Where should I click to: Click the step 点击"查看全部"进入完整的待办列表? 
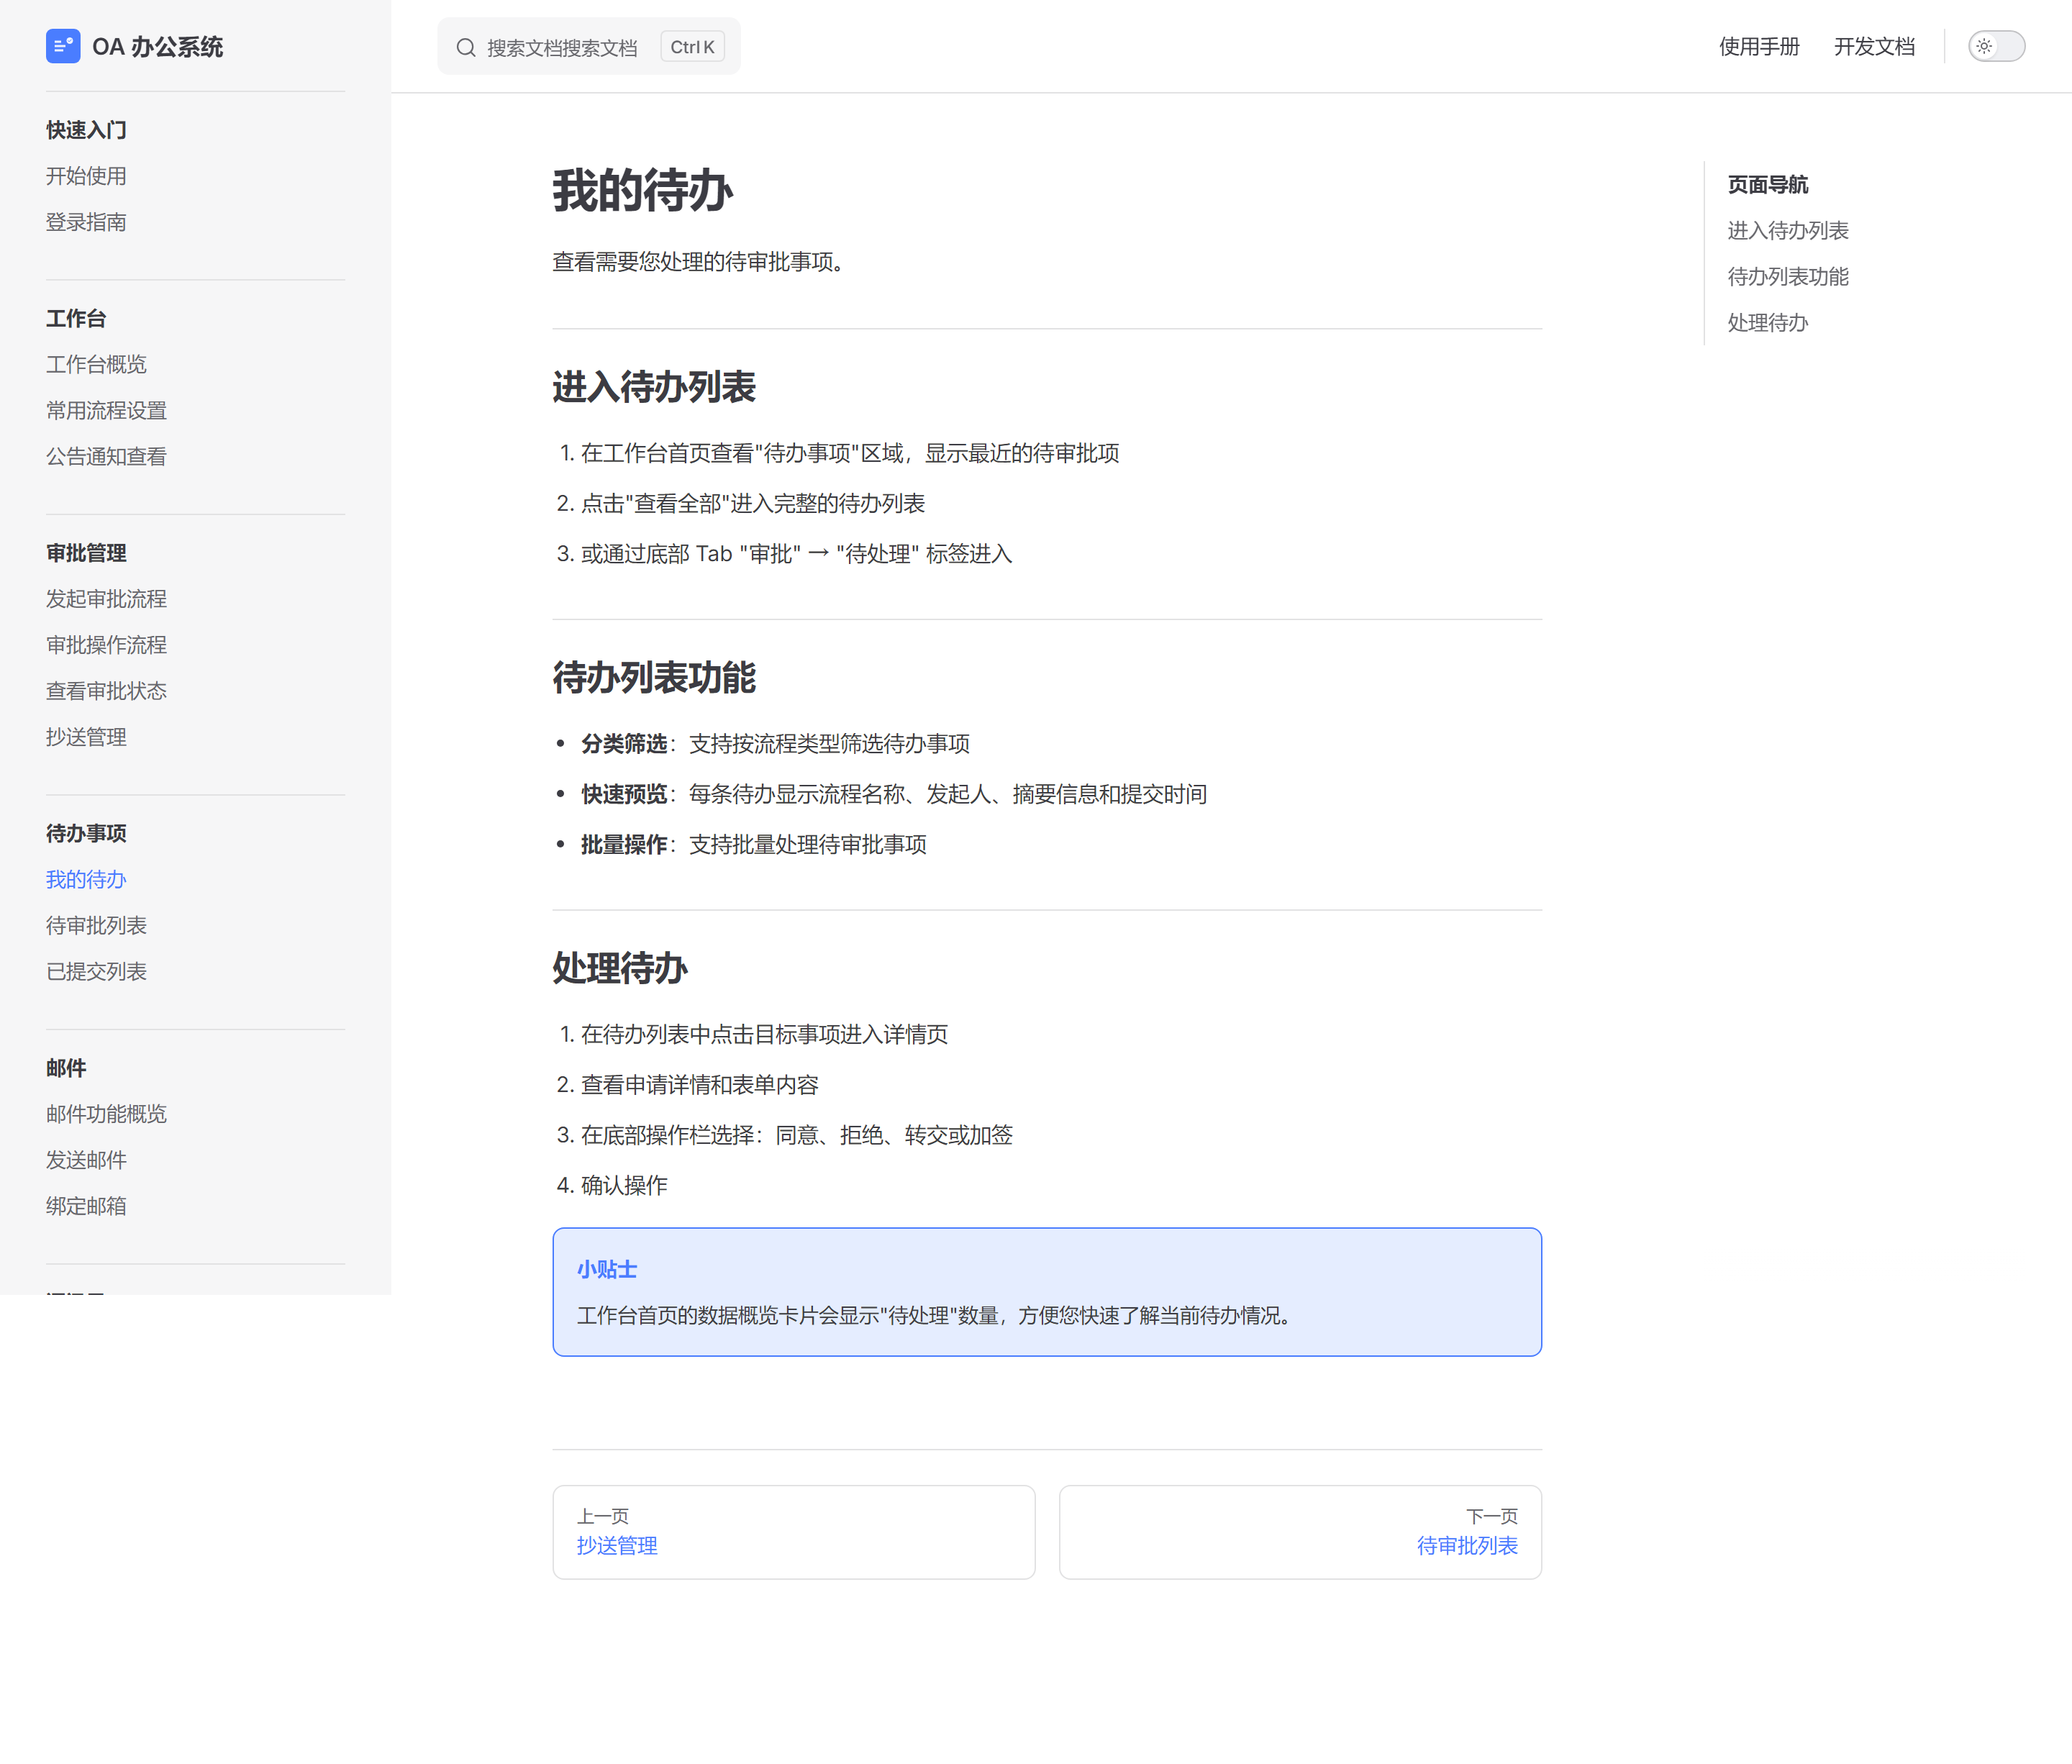753,504
